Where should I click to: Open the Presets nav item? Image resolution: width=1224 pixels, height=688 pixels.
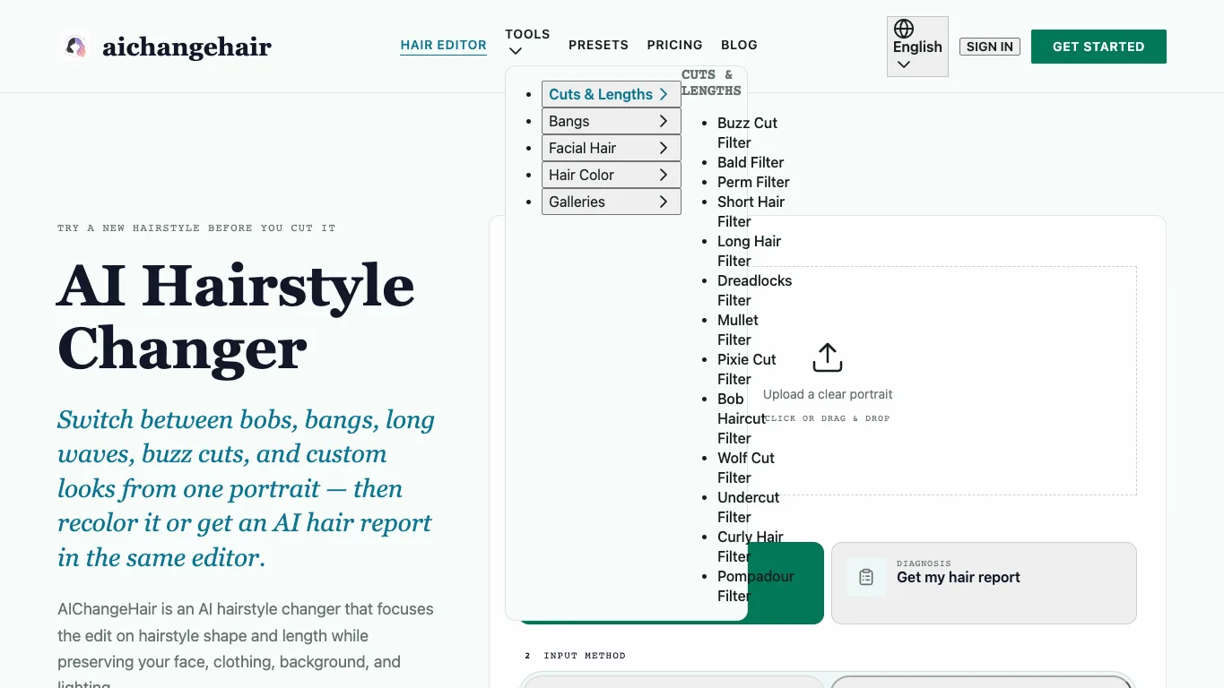coord(598,45)
